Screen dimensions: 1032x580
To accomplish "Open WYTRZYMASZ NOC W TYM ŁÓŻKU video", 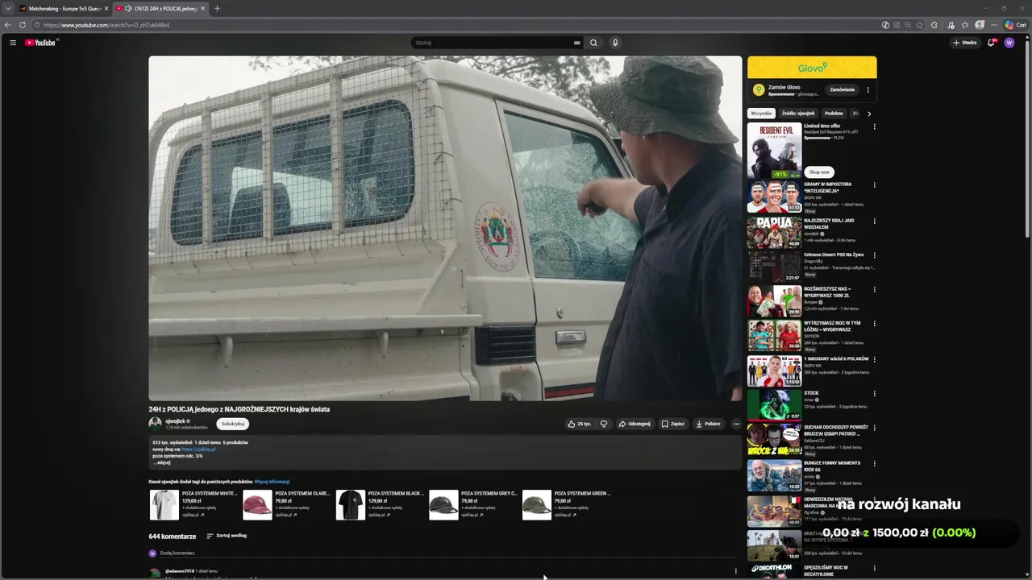I will click(x=774, y=336).
